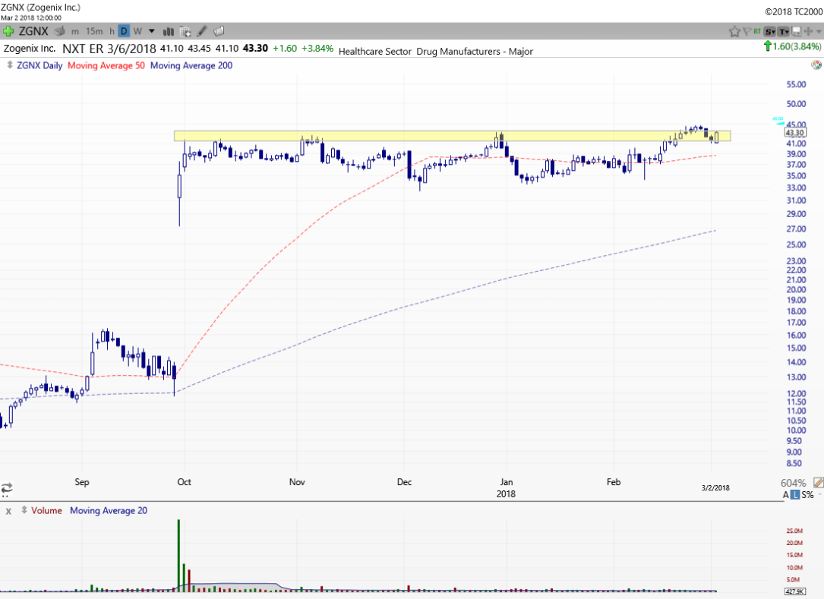
Task: Click the Moving Average 200 label
Action: point(191,65)
